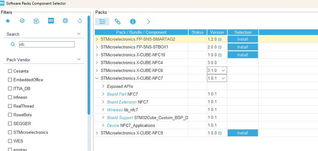Viewport: 318px width, 151px height.
Task: Click download icon beside X-CUBE-NFC10 version 1.0.0
Action: click(220, 55)
